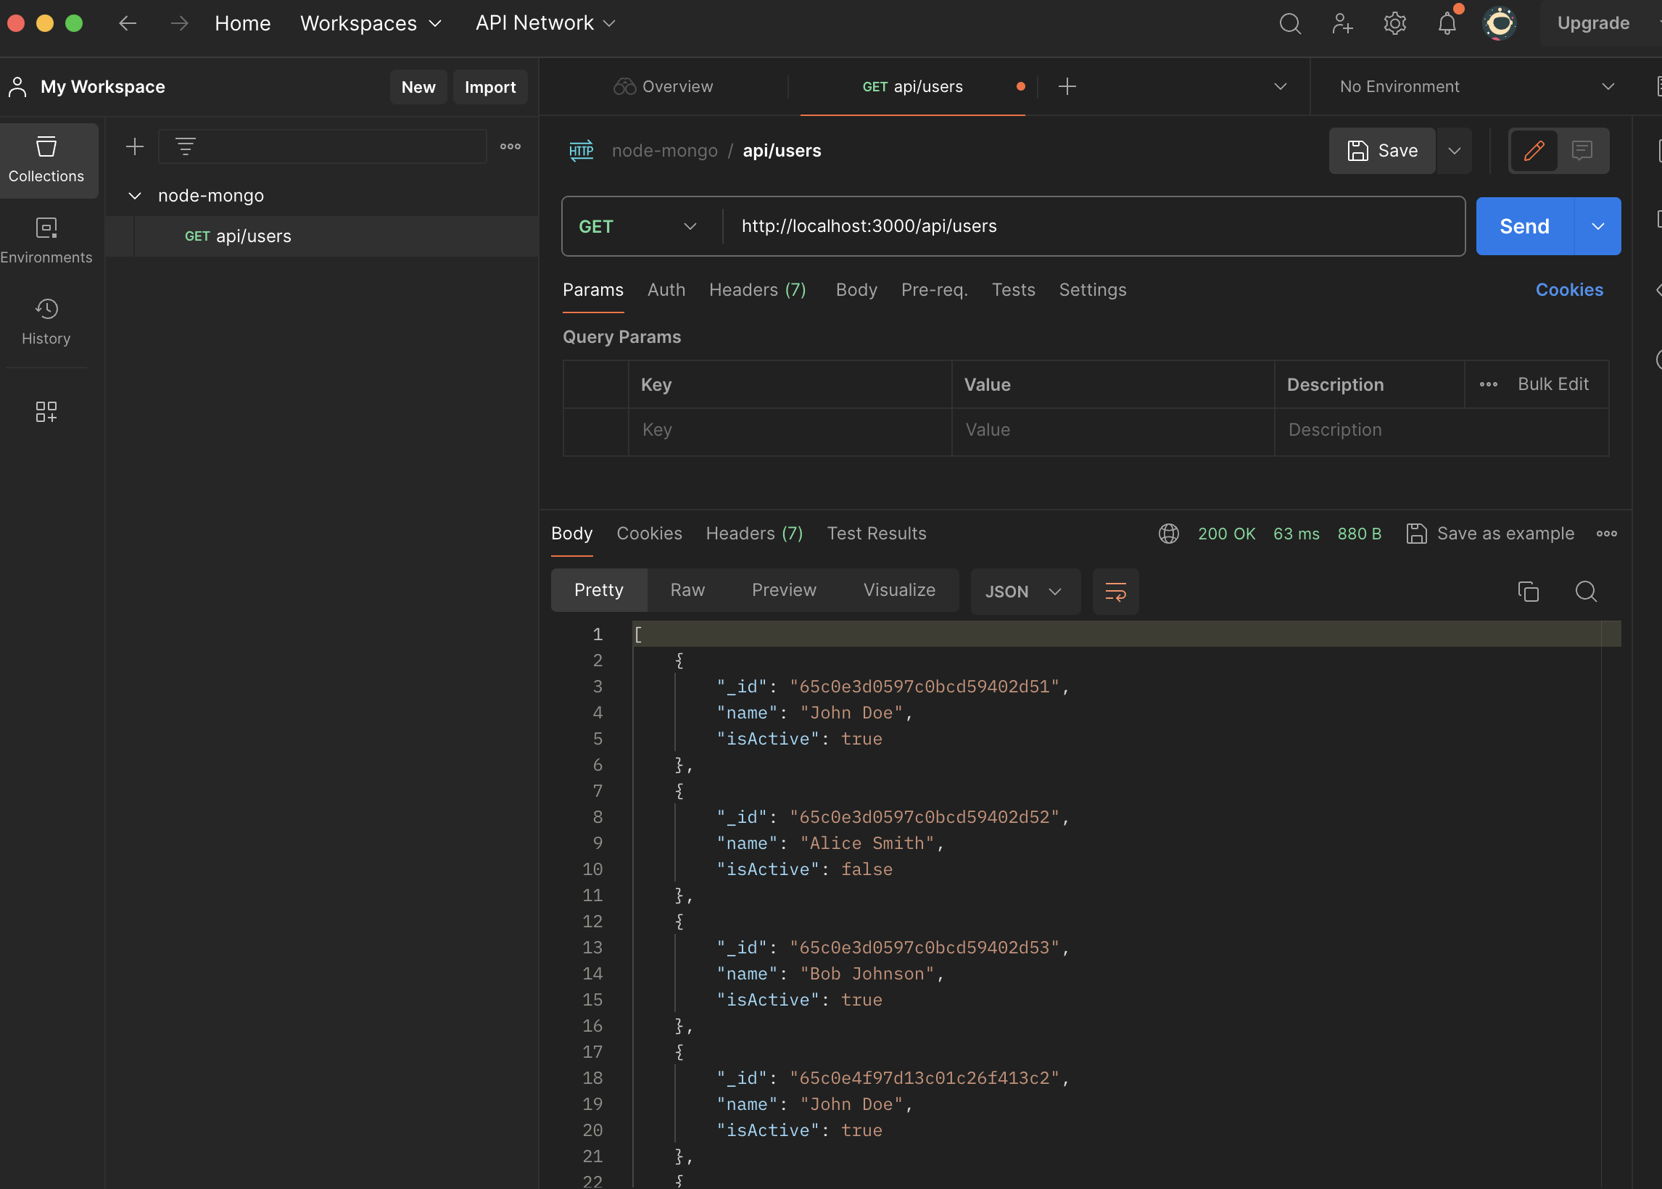
Task: Open the Test Results response tab
Action: (x=877, y=534)
